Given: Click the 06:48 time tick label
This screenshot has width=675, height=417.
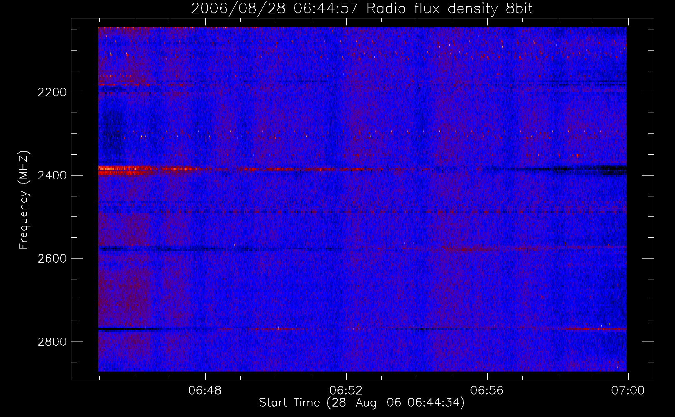Looking at the screenshot, I should (205, 391).
